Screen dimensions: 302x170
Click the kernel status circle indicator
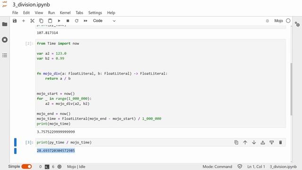[288, 21]
